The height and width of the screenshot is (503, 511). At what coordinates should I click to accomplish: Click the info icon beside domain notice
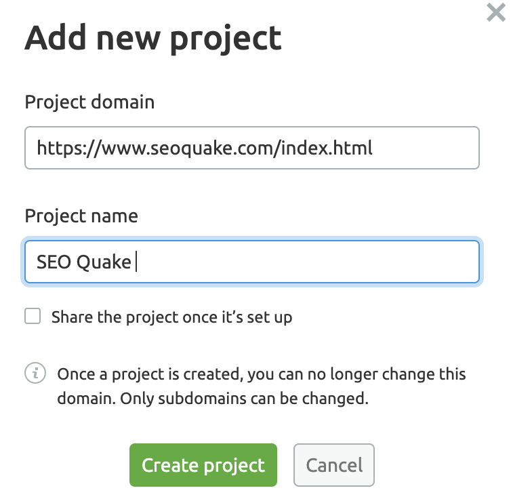click(35, 373)
